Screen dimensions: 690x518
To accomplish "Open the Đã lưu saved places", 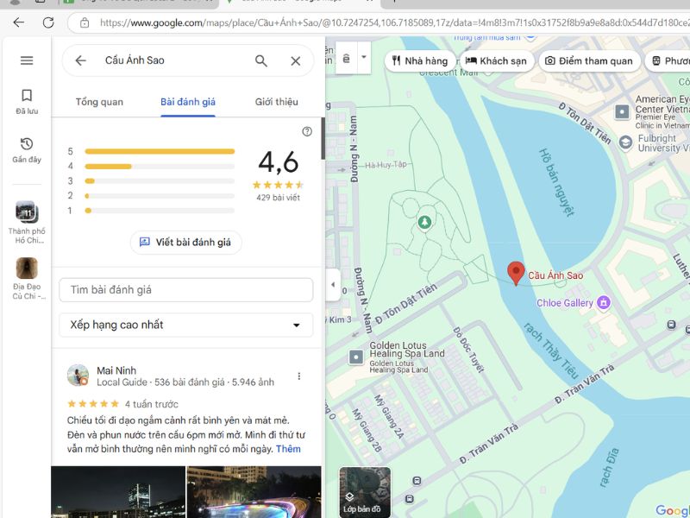I will 27,102.
